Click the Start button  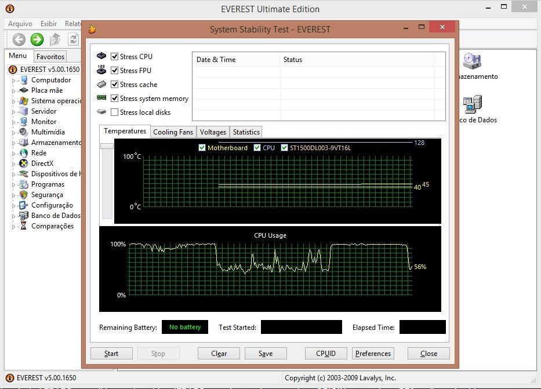[x=111, y=354]
